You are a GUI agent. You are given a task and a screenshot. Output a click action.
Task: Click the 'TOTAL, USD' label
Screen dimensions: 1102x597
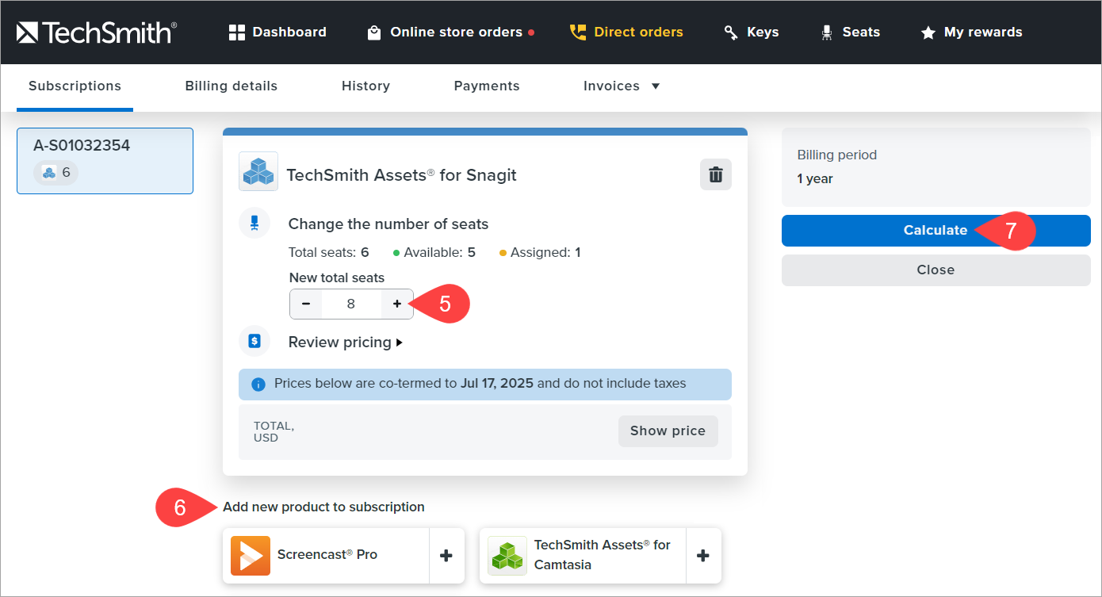(274, 432)
